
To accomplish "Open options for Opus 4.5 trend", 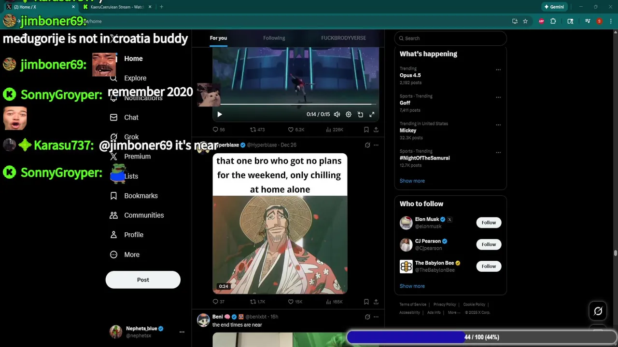I will pos(498,69).
